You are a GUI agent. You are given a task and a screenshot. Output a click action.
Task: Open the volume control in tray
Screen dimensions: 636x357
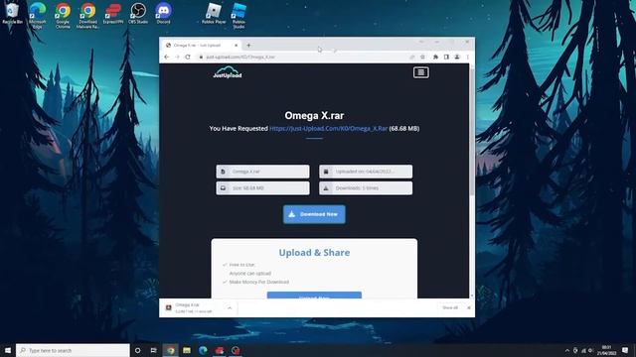tap(590, 350)
